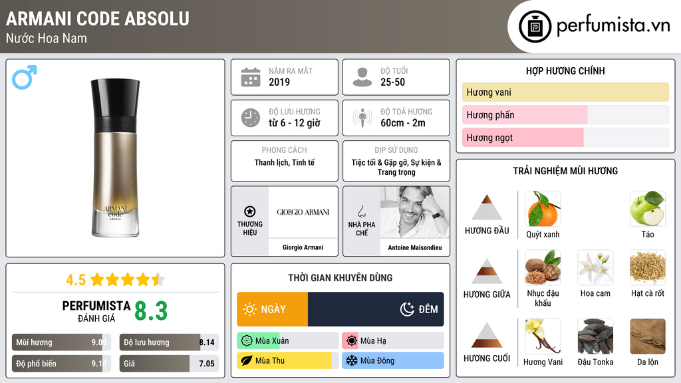Image resolution: width=681 pixels, height=383 pixels.
Task: Select the Mùa Thu season bar
Action: 288,360
